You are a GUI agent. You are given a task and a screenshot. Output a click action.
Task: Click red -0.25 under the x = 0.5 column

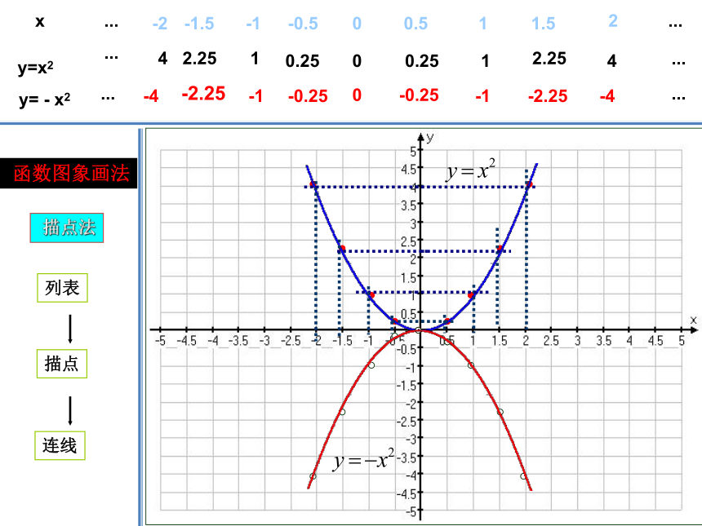[419, 95]
